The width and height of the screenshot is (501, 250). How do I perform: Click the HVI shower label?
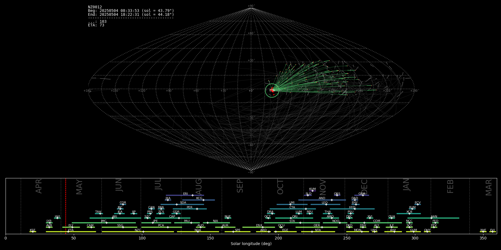(57, 216)
